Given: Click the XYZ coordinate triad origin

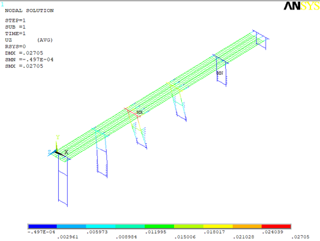Looking at the screenshot, I should pos(56,152).
